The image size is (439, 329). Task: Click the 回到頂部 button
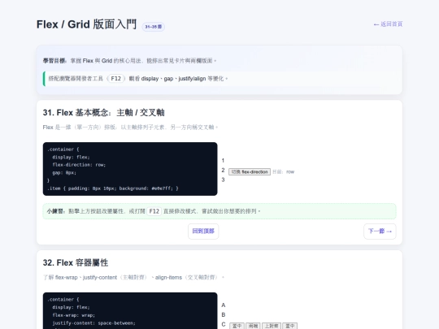tap(203, 232)
